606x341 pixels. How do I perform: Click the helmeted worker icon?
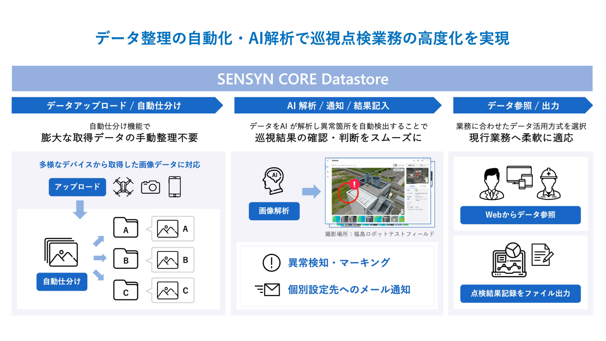coord(549,183)
